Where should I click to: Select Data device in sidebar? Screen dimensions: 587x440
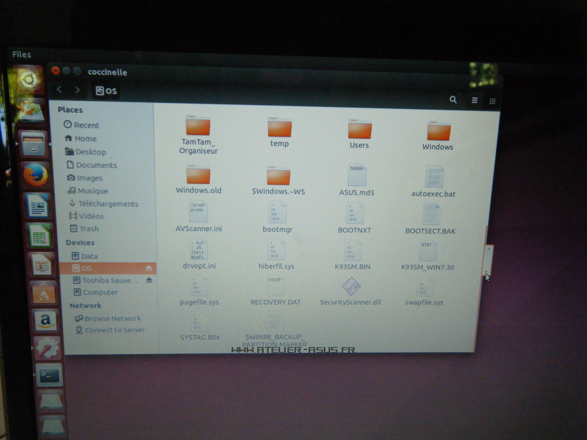click(89, 256)
